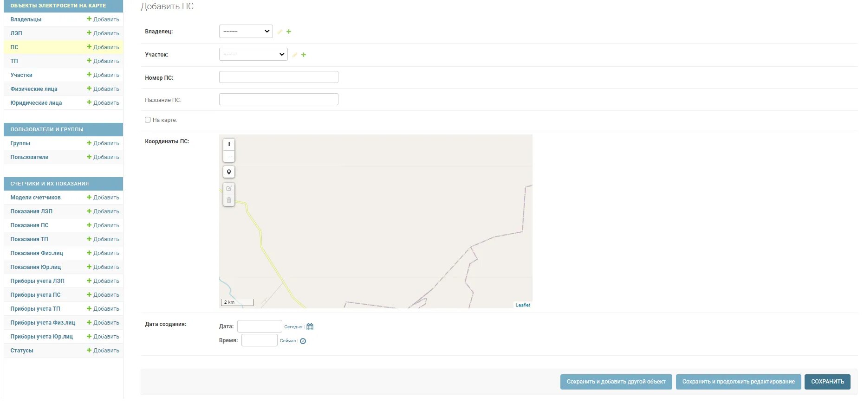Add a new Приборы учета ТП entry
Image resolution: width=864 pixels, height=409 pixels.
(103, 309)
